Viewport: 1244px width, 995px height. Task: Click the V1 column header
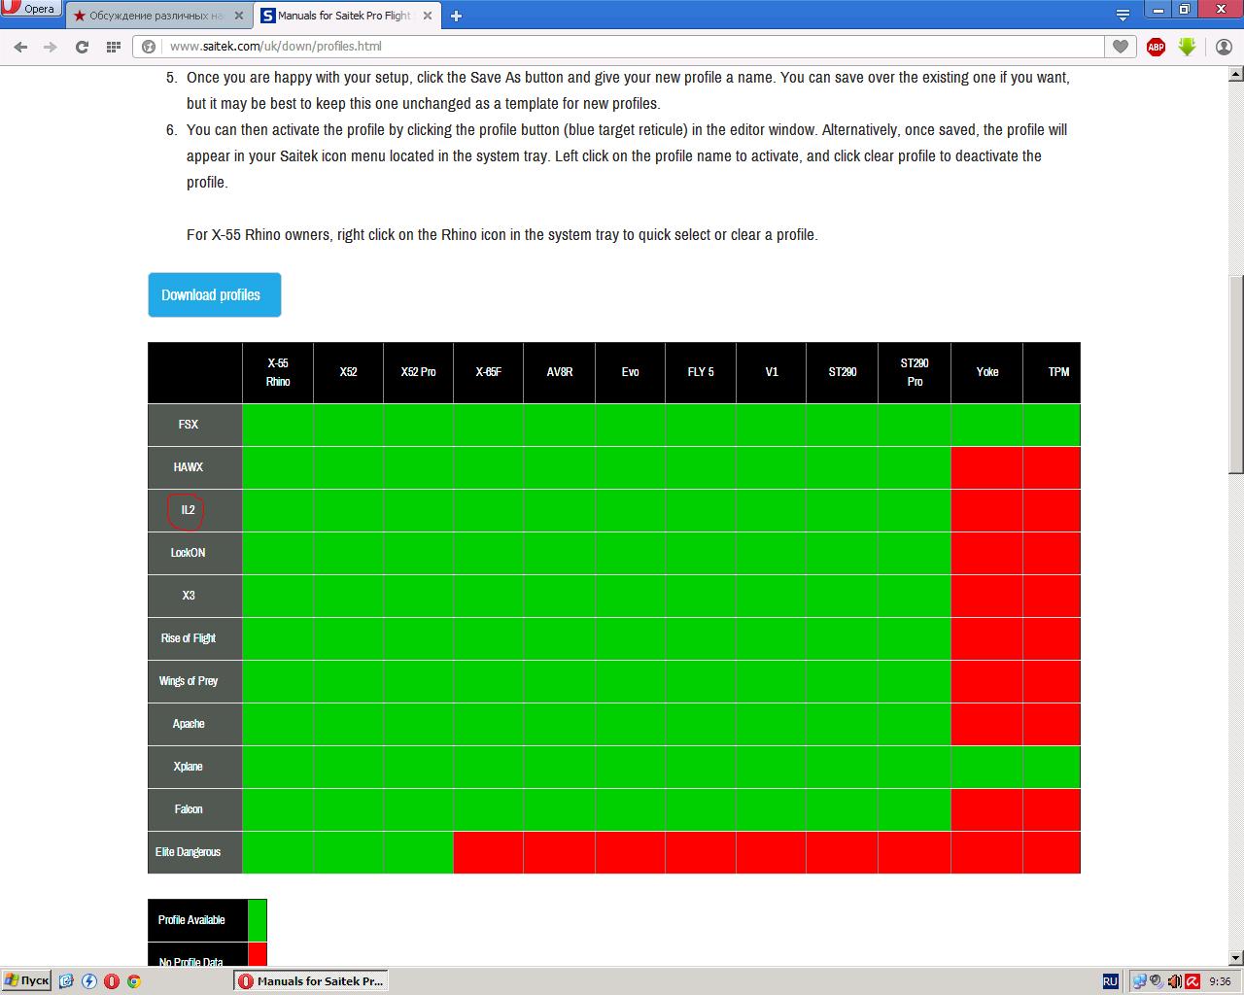[x=771, y=372]
